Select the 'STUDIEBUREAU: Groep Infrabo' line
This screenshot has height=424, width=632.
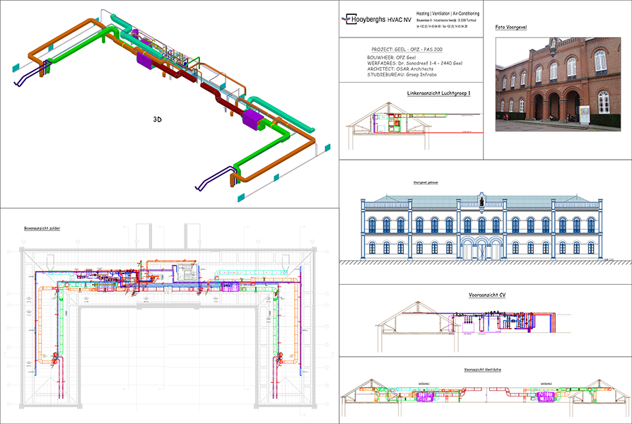coord(402,75)
